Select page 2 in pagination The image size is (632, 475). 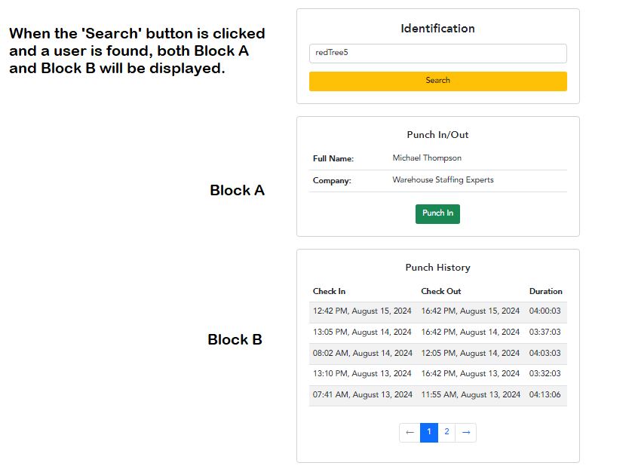(446, 432)
